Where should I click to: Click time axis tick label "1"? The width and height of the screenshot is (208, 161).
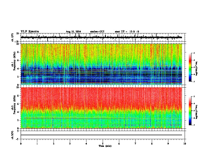click(37, 144)
